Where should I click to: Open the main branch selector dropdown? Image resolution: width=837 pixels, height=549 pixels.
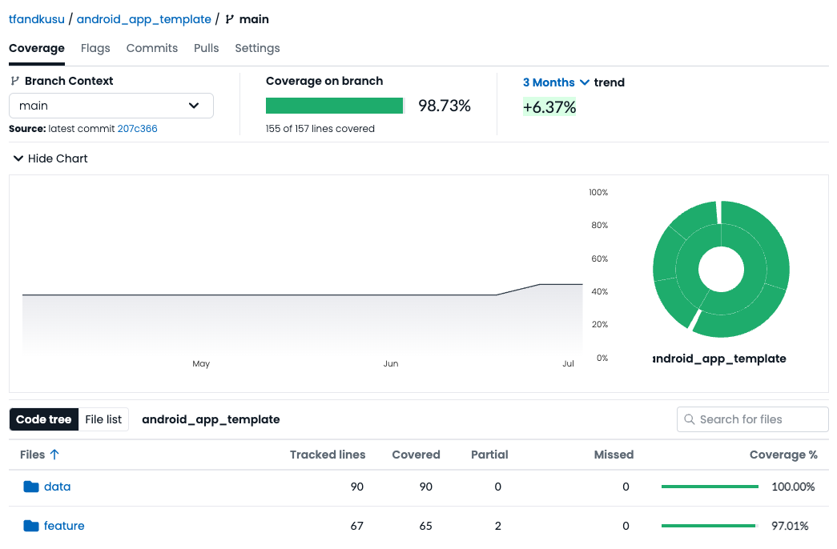coord(111,106)
